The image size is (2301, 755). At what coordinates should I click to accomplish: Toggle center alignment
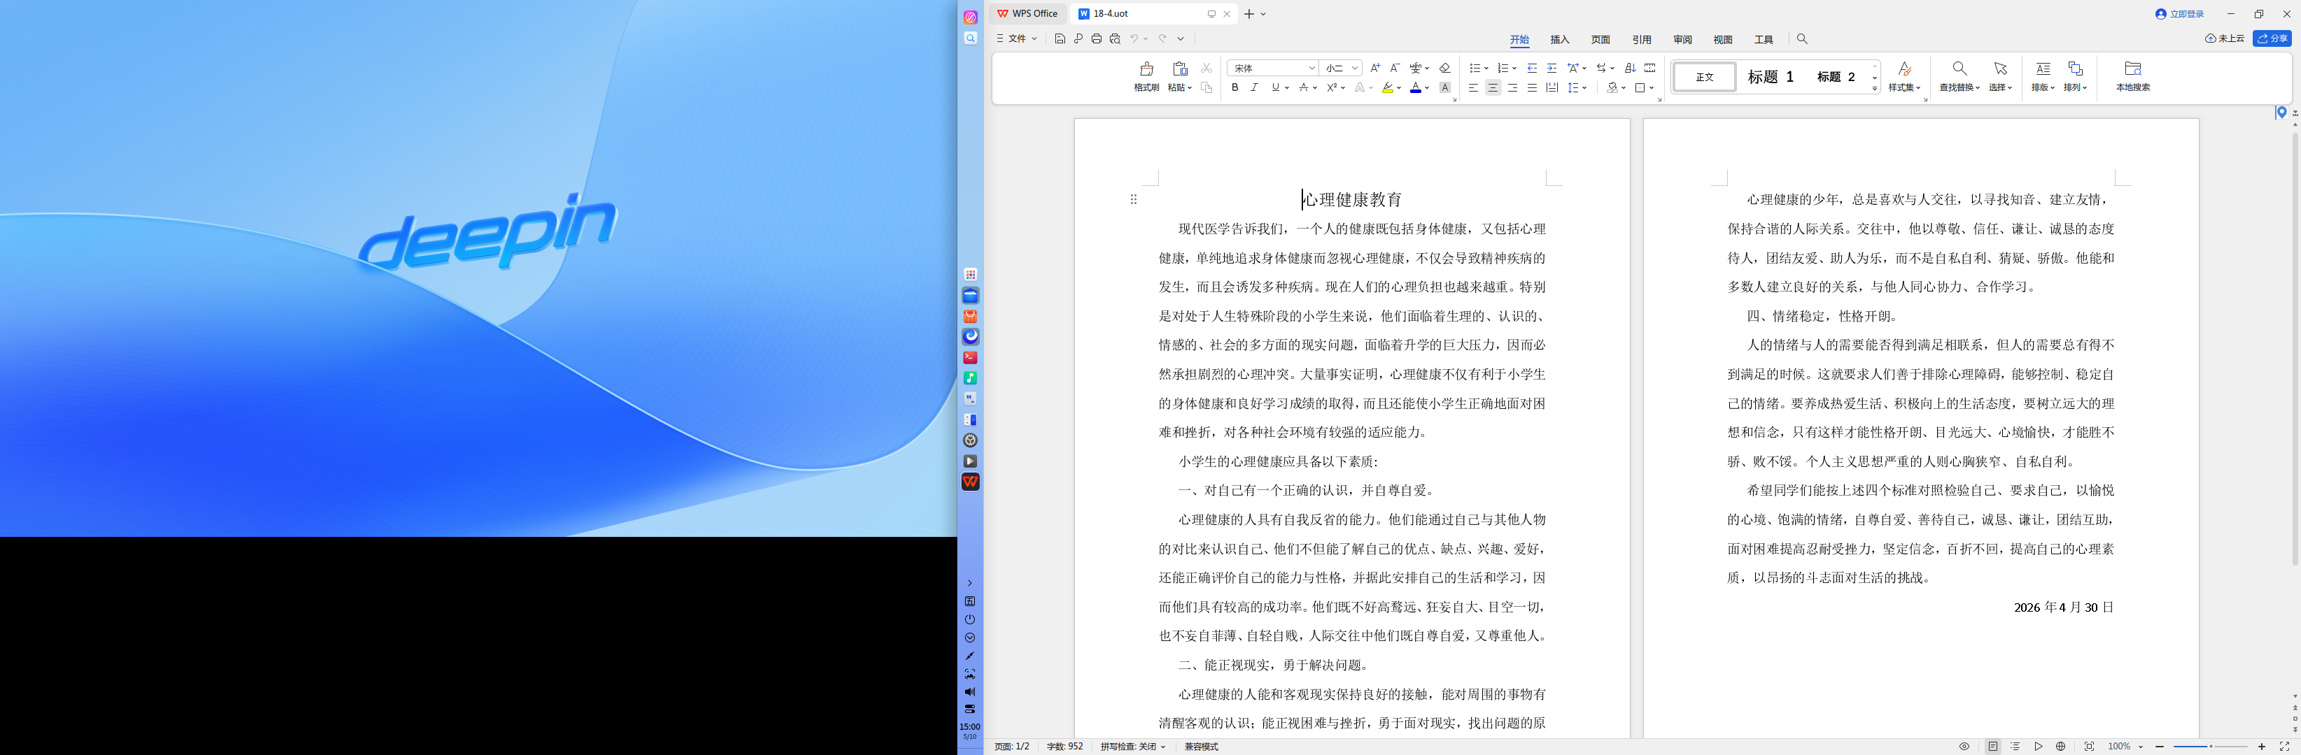click(x=1493, y=87)
